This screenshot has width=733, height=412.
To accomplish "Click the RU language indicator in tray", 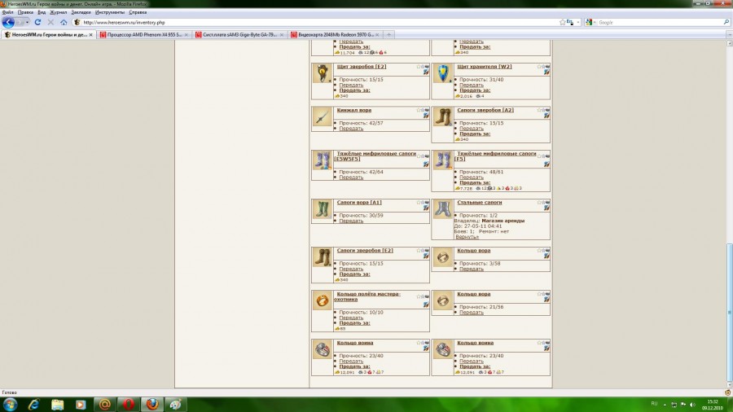I will tap(654, 404).
